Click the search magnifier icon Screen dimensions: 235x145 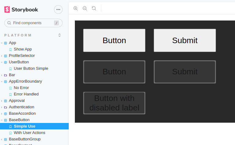click(x=9, y=23)
